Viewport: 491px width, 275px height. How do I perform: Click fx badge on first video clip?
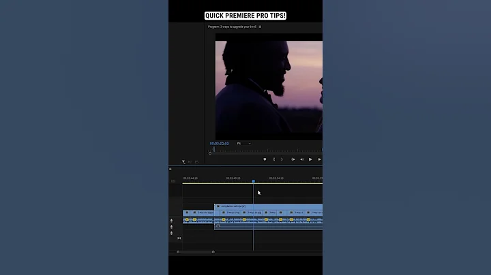click(188, 212)
